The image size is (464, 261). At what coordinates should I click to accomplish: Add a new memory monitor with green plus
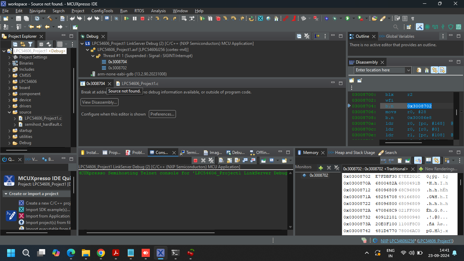click(x=321, y=167)
